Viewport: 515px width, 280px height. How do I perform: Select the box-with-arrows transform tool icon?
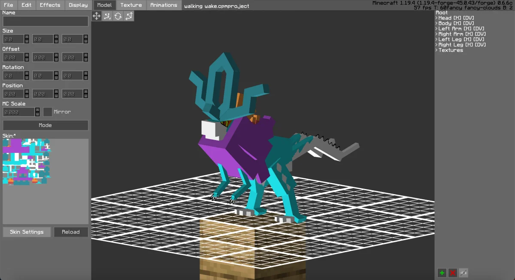coord(129,16)
